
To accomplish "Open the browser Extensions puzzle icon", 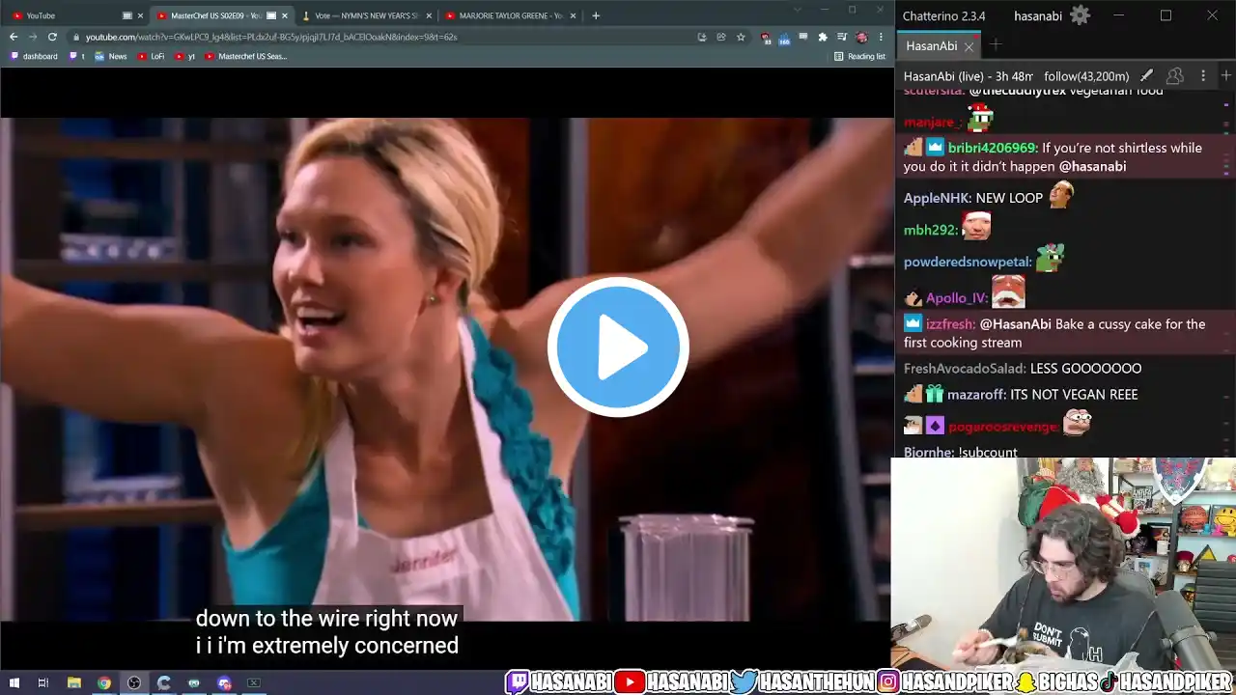I will [x=823, y=37].
